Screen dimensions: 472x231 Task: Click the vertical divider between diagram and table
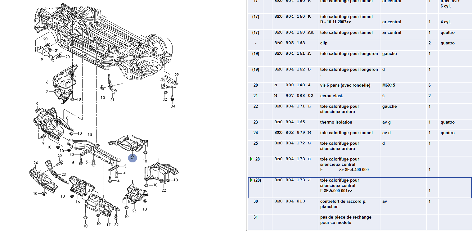pos(246,115)
